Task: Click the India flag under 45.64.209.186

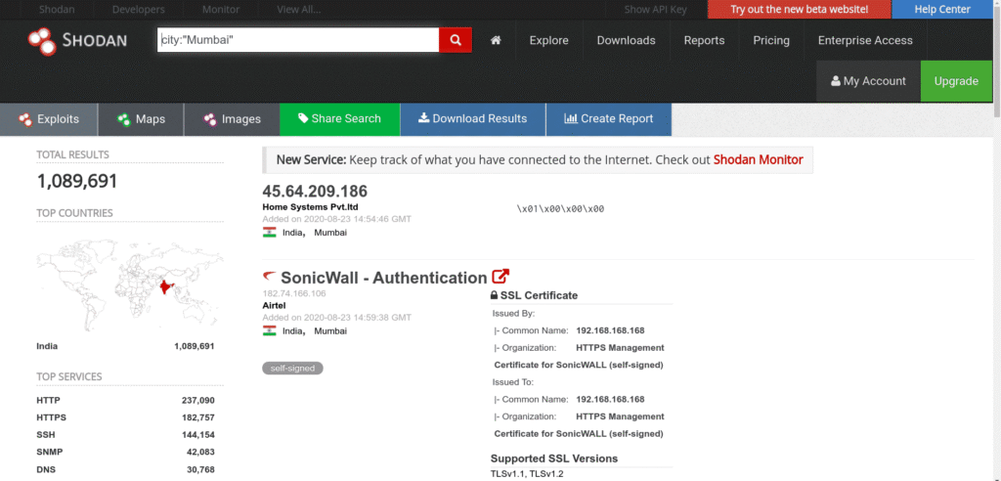Action: tap(270, 233)
